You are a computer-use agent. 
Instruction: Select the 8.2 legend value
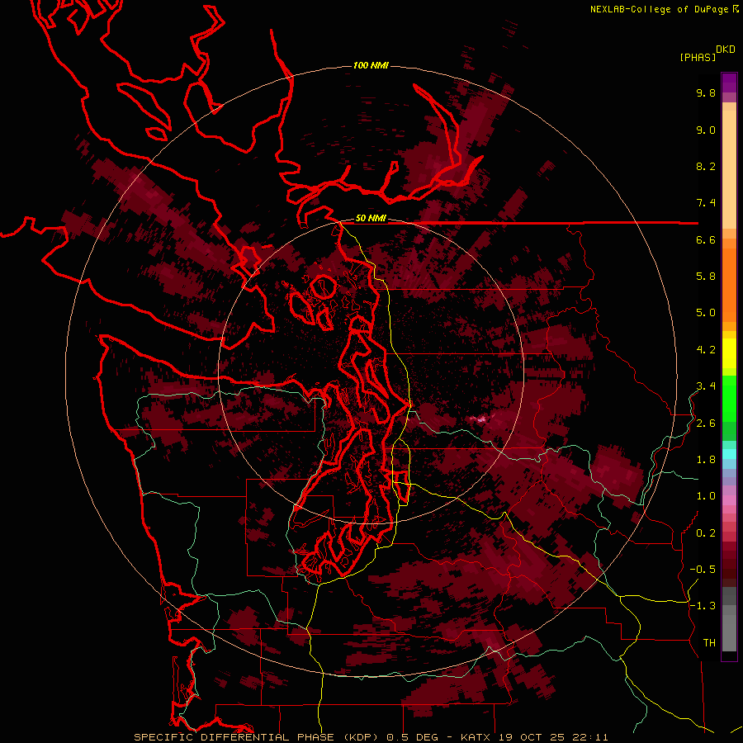[x=706, y=166]
